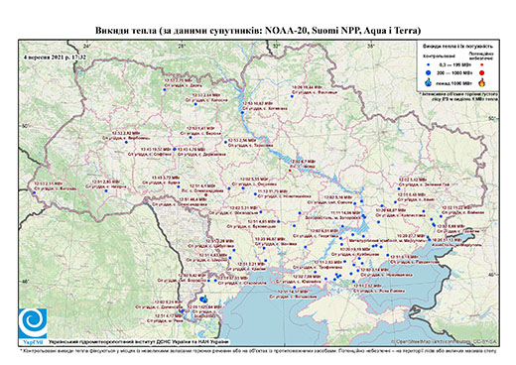Click the map title mentioning NOAA-20, Suomi NPP
This screenshot has height=365, width=516.
pos(258,31)
